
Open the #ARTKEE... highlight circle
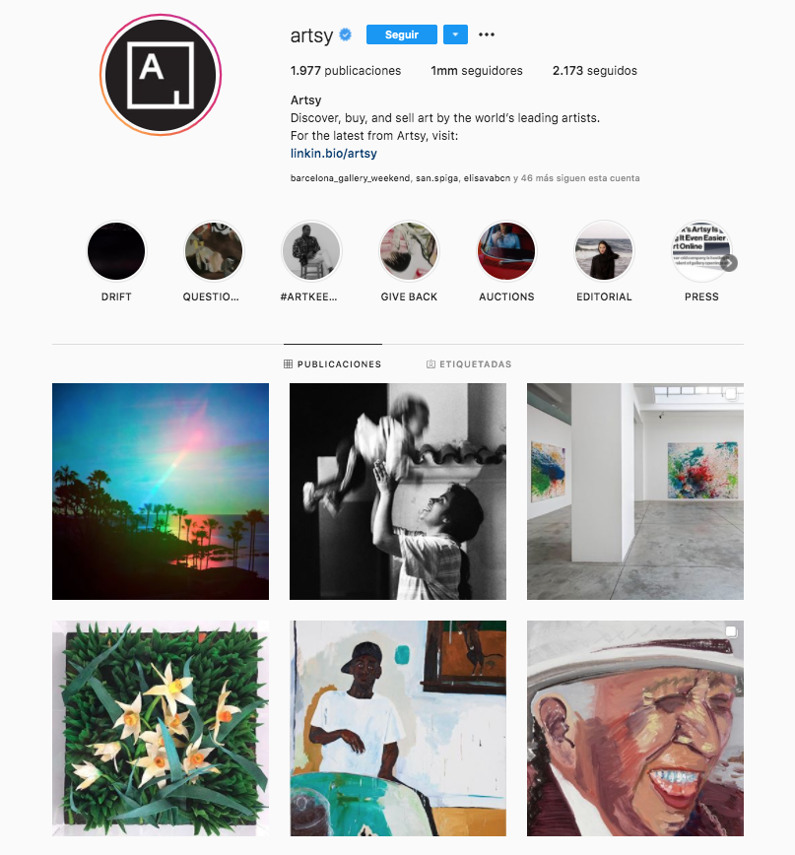pyautogui.click(x=311, y=251)
